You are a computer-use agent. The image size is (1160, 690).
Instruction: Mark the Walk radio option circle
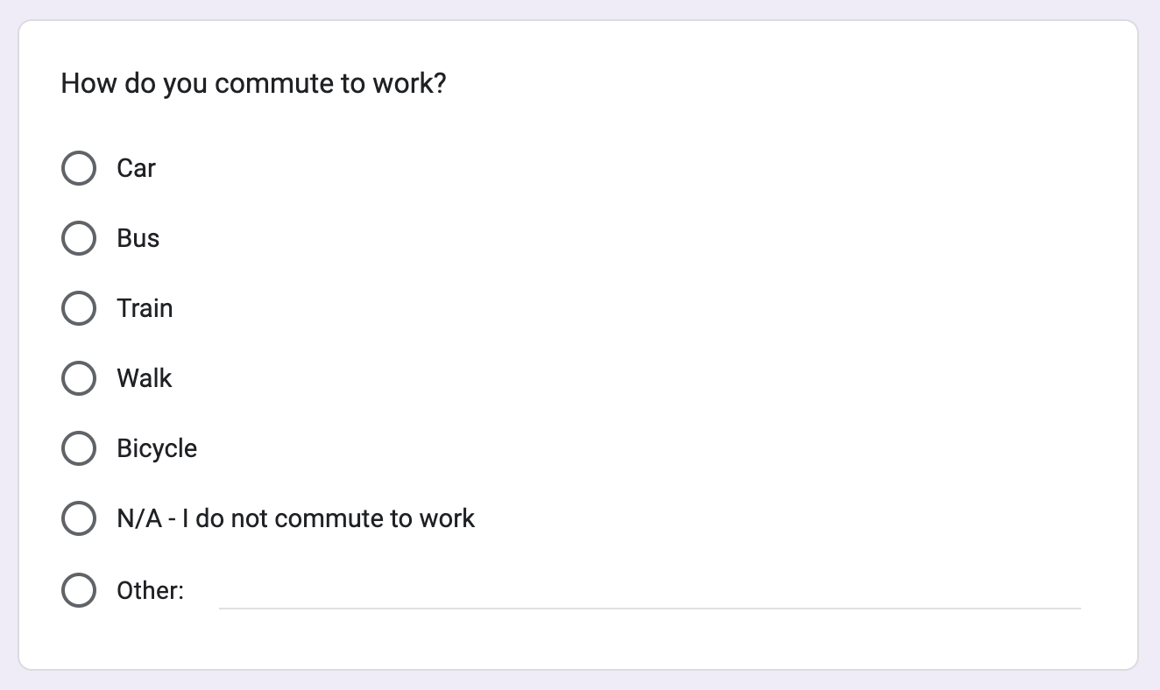pos(79,378)
